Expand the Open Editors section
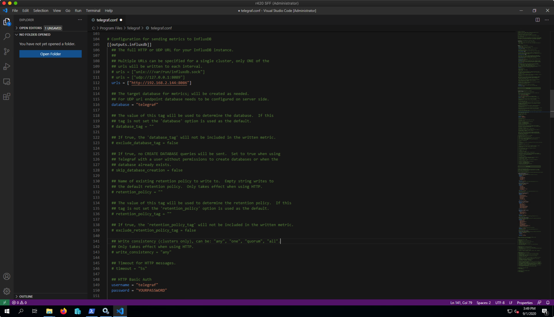 30,28
